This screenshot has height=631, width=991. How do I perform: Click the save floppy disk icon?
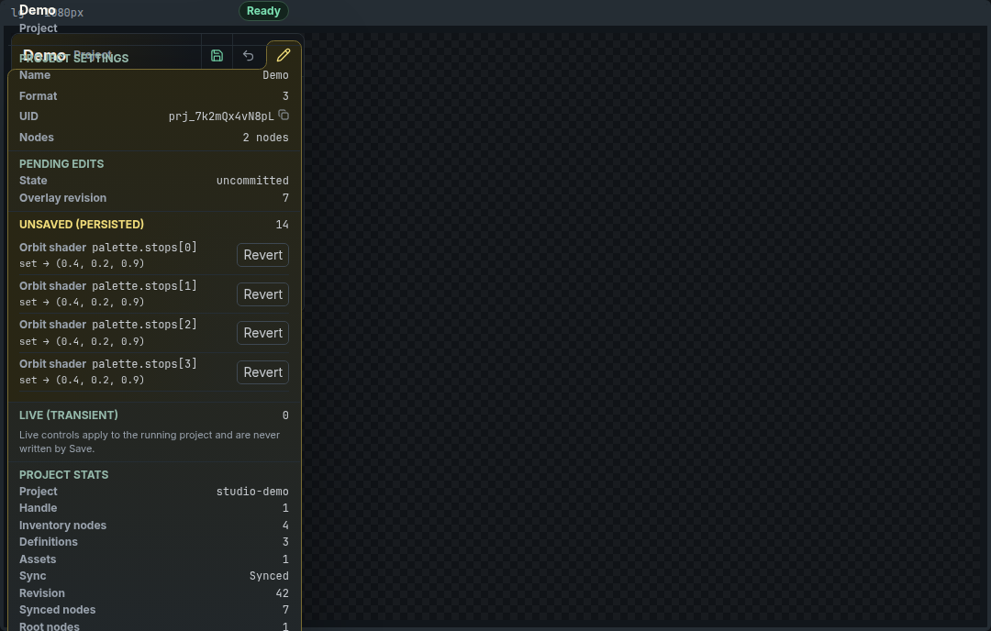tap(217, 56)
